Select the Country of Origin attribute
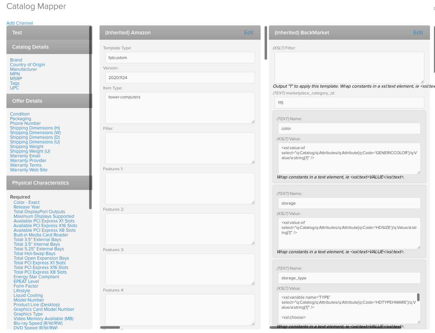 (28, 65)
